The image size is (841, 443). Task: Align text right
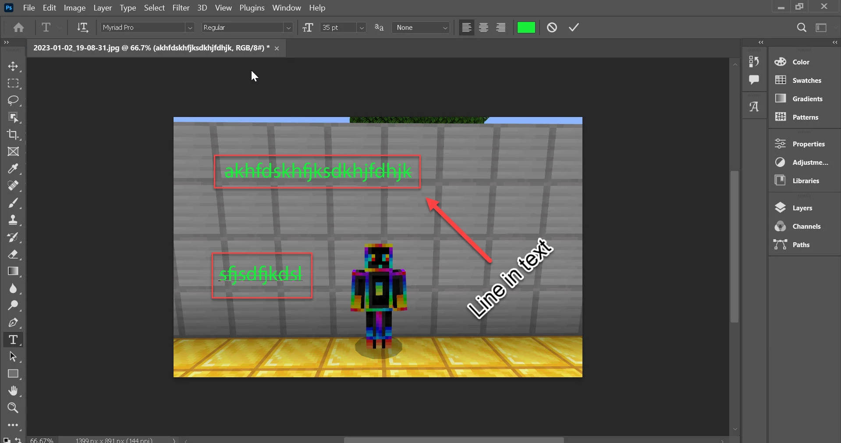[501, 28]
